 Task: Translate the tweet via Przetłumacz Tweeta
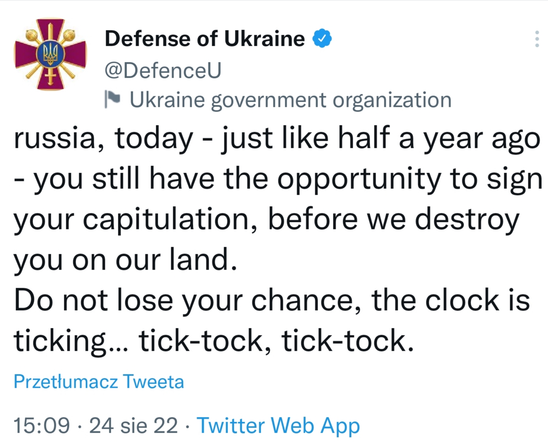[99, 382]
